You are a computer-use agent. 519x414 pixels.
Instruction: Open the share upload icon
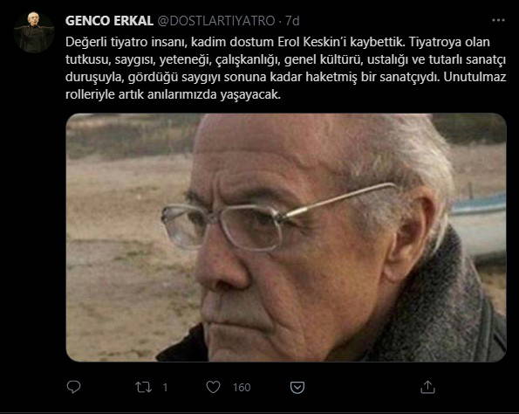[427, 387]
